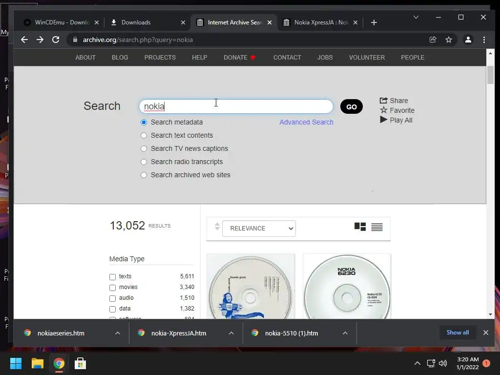
Task: Click the Share link
Action: 394,101
